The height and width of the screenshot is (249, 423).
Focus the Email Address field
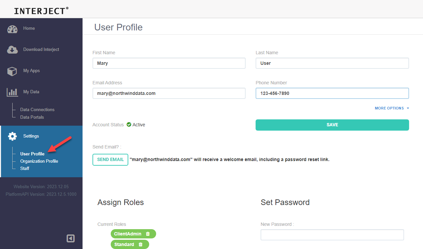pos(169,93)
